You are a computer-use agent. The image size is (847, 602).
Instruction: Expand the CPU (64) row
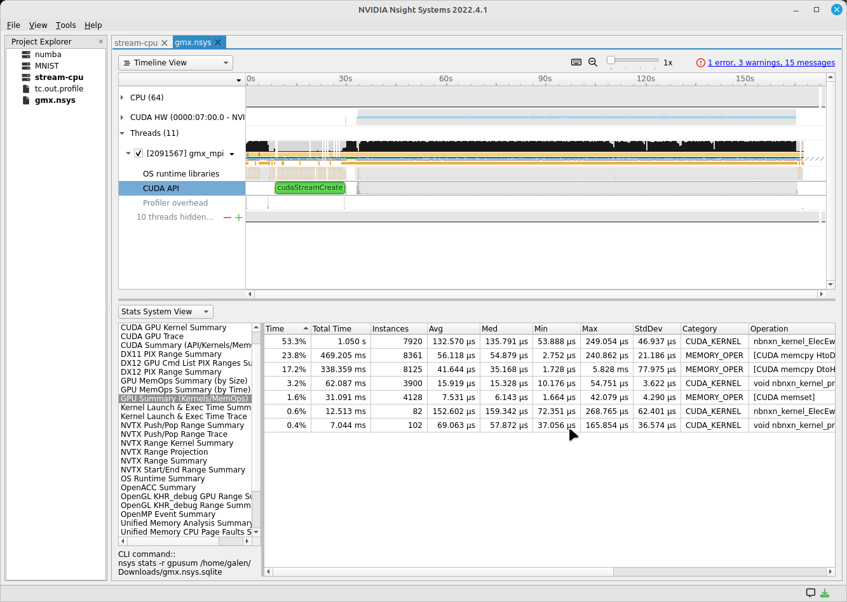pos(122,98)
